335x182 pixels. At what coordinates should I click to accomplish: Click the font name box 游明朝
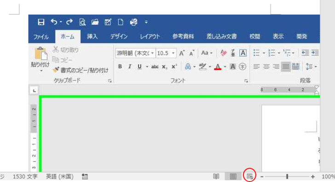tap(133, 53)
